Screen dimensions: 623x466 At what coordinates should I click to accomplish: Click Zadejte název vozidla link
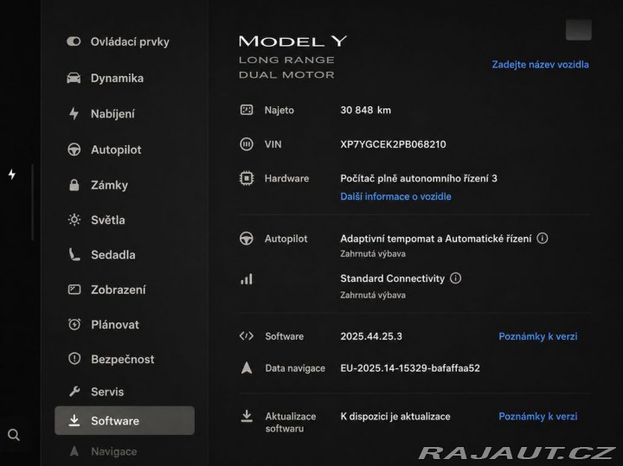click(x=540, y=64)
